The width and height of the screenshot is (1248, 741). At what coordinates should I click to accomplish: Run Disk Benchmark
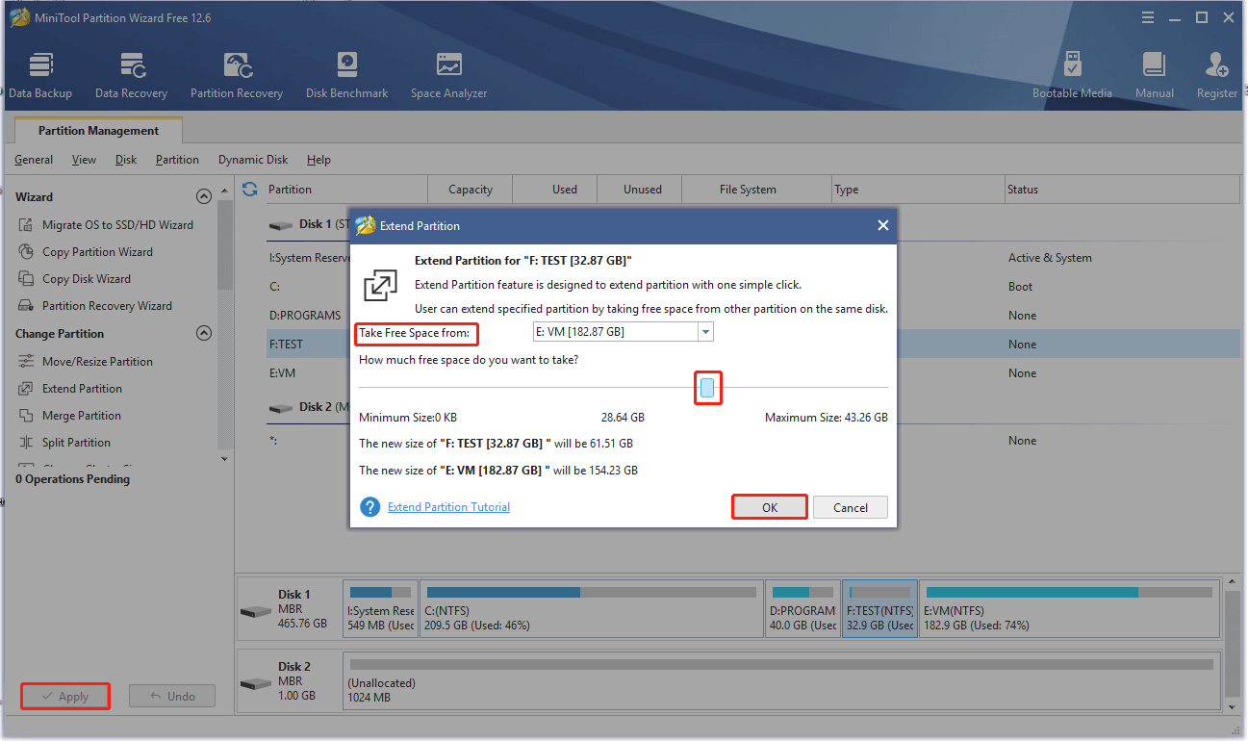tap(346, 76)
